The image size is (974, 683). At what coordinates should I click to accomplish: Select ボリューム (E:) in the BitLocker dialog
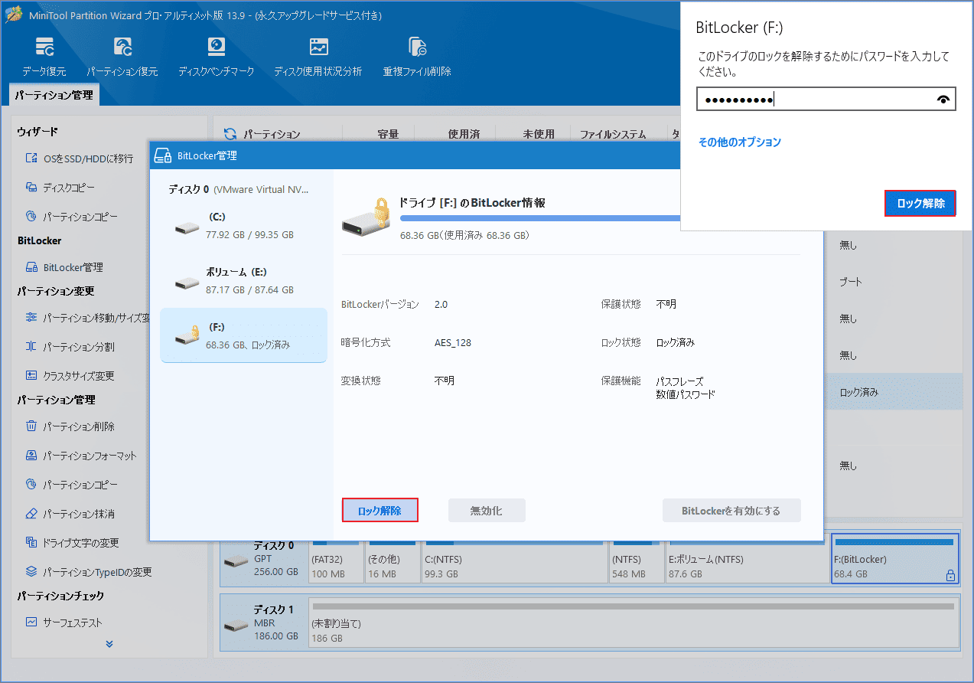243,281
